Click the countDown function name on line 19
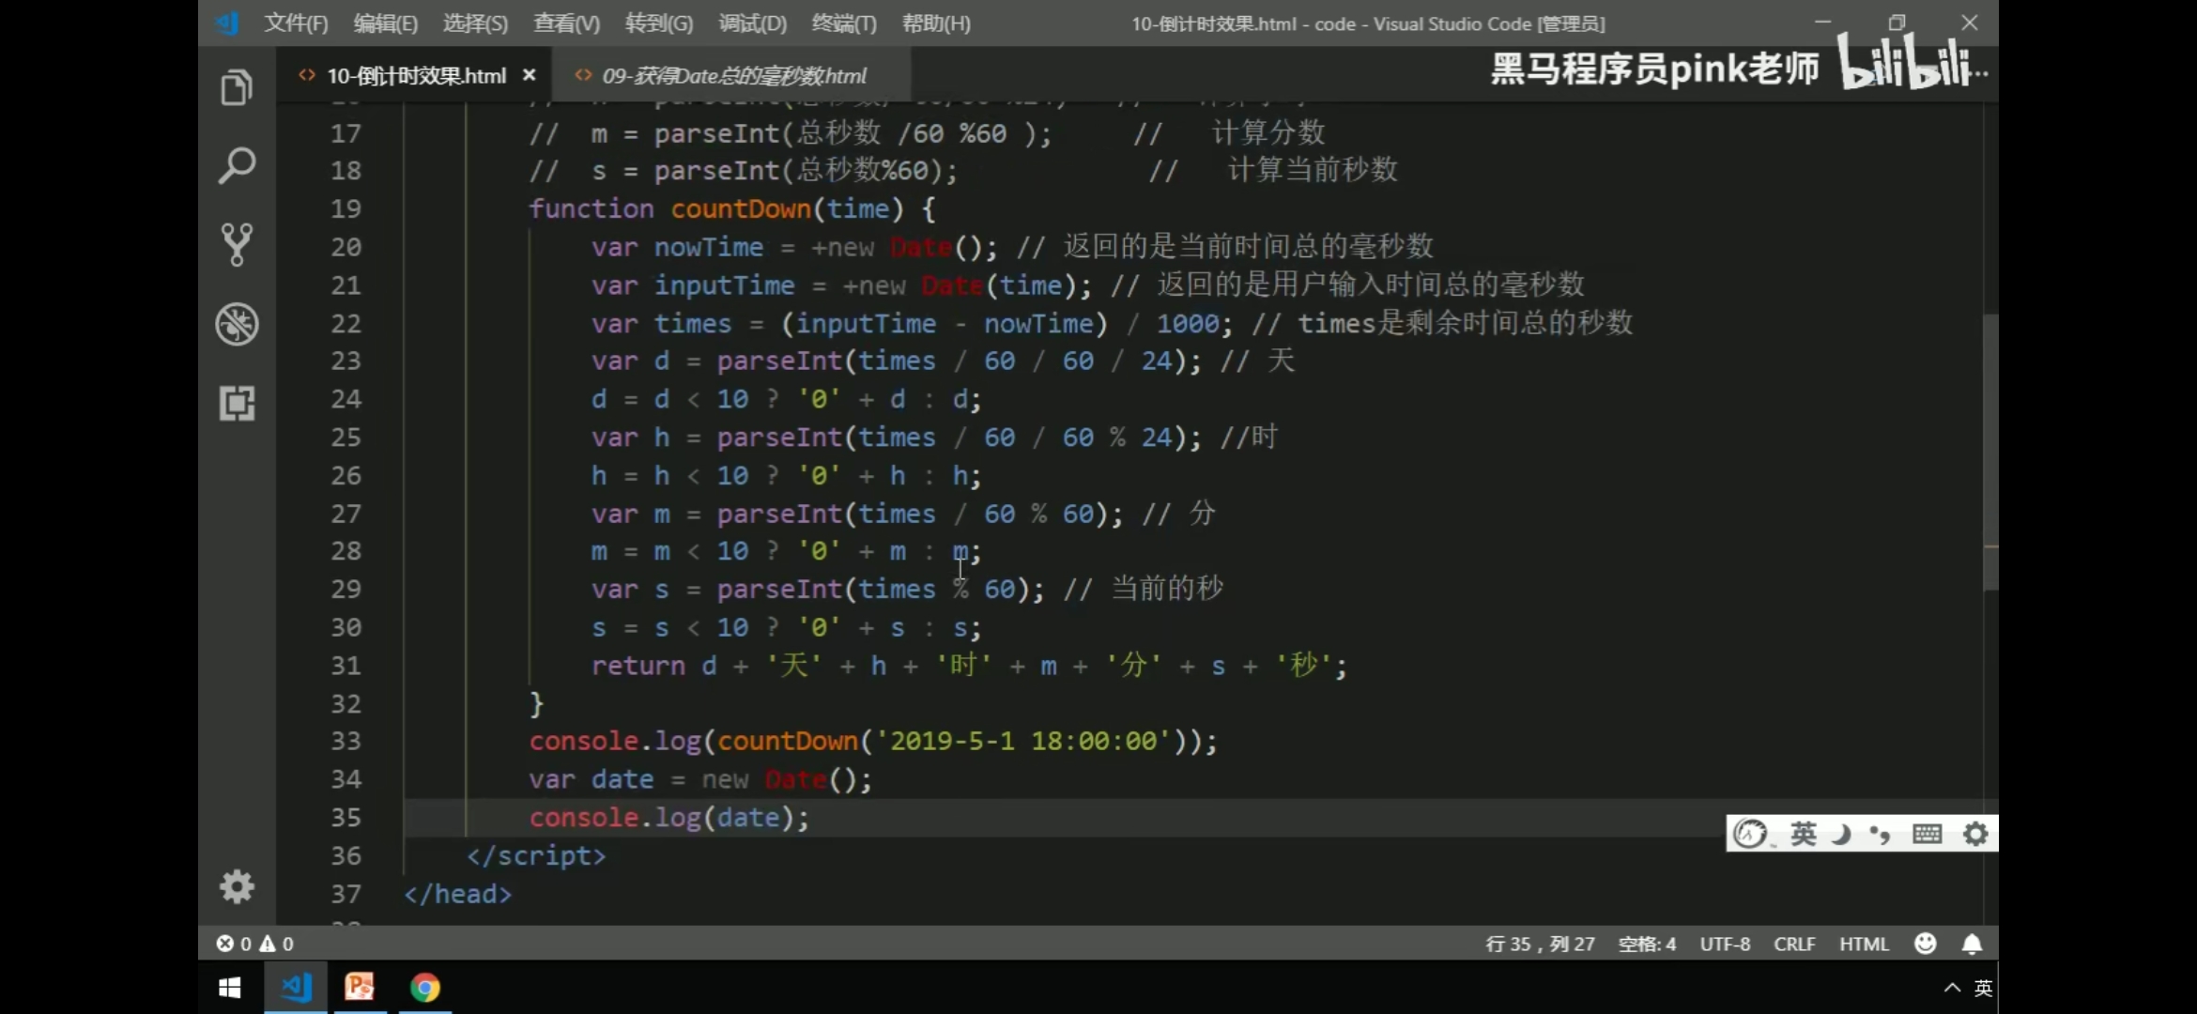 (x=741, y=208)
